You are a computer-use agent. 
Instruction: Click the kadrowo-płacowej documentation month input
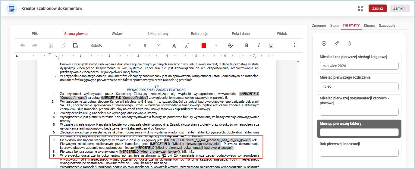(359, 112)
